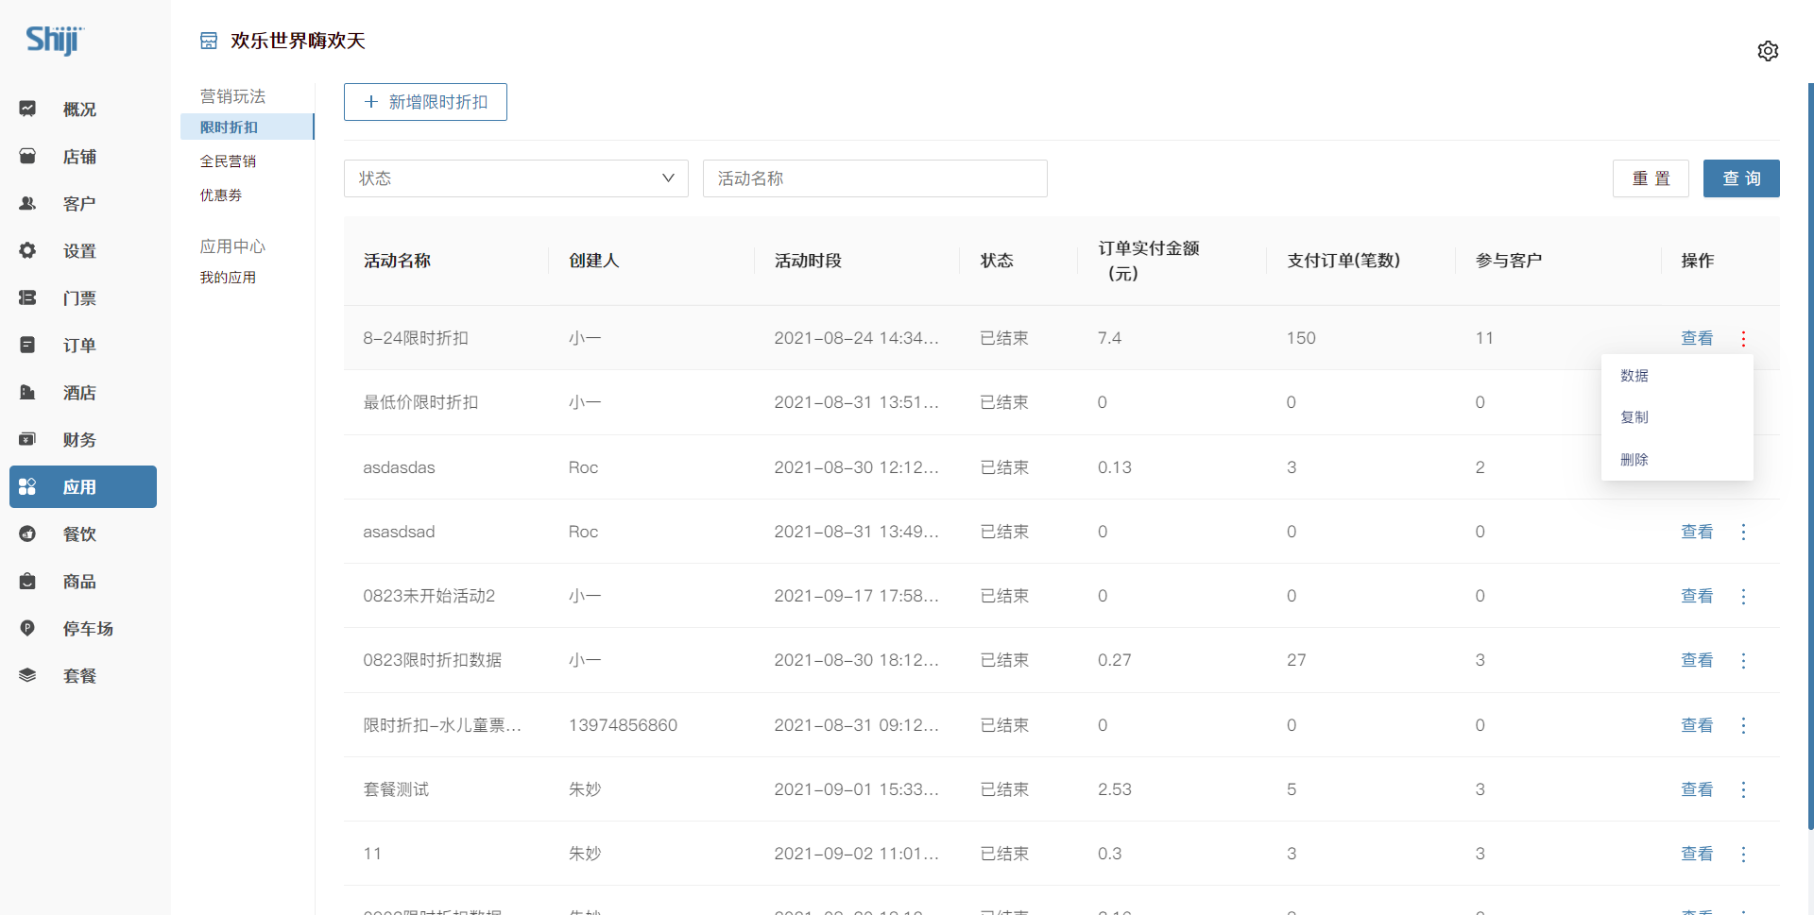Screen dimensions: 1814x915
Task: Click the Shiji logo
Action: click(x=55, y=41)
